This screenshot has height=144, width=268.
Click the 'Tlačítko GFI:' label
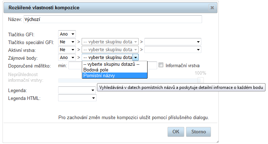click(21, 34)
